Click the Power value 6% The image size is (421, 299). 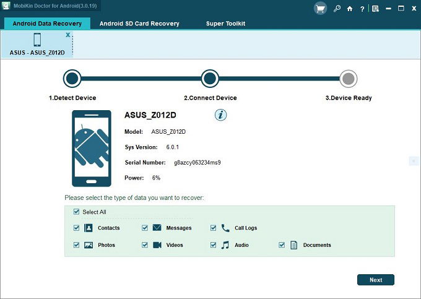[x=156, y=178]
